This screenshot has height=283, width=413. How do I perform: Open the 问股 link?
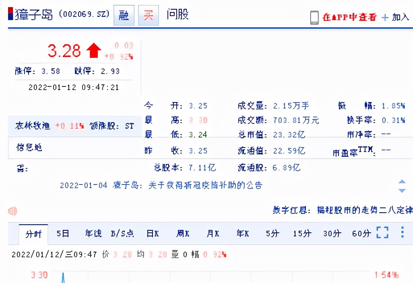point(178,14)
